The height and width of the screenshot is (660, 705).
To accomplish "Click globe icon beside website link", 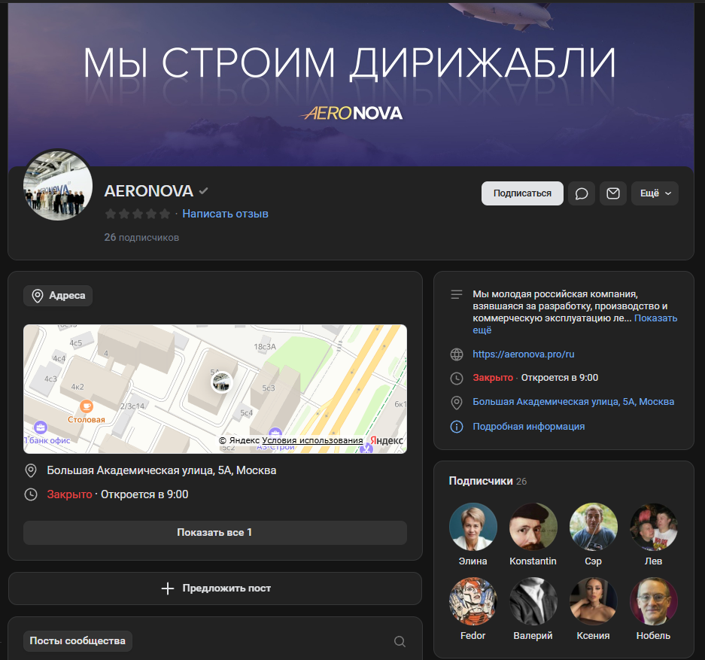I will click(457, 354).
